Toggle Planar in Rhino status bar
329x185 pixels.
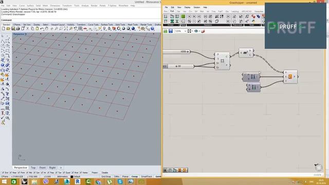[125, 177]
